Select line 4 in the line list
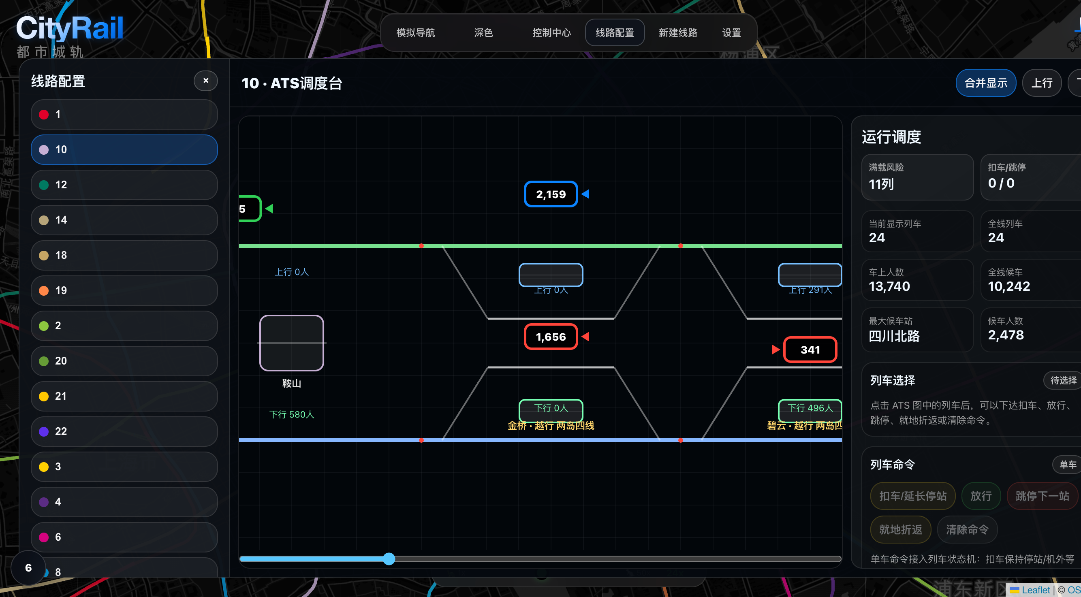The height and width of the screenshot is (597, 1081). coord(124,502)
